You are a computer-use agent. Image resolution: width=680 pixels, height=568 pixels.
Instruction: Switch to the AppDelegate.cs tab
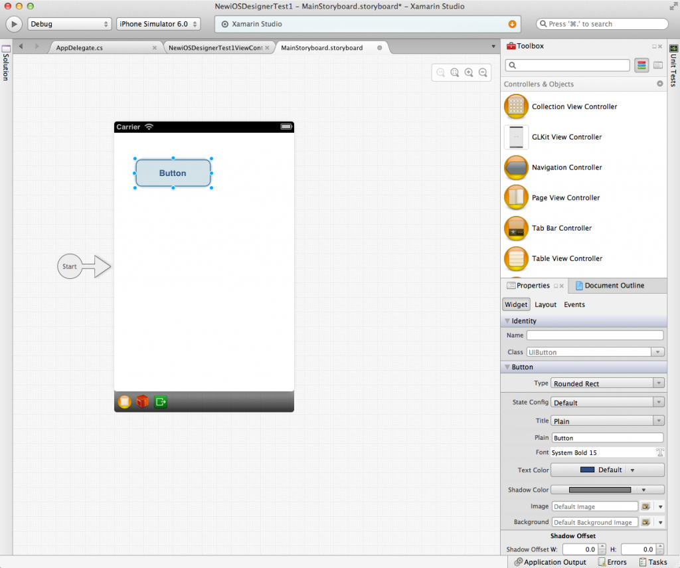point(80,48)
